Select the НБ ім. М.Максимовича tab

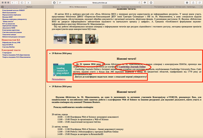click(78, 7)
